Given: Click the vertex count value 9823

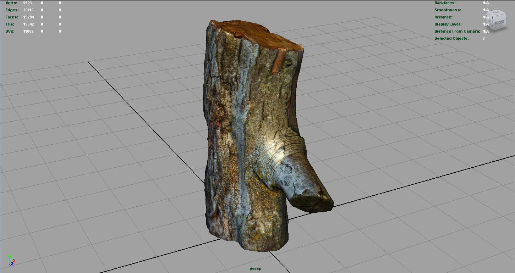Looking at the screenshot, I should coord(28,3).
